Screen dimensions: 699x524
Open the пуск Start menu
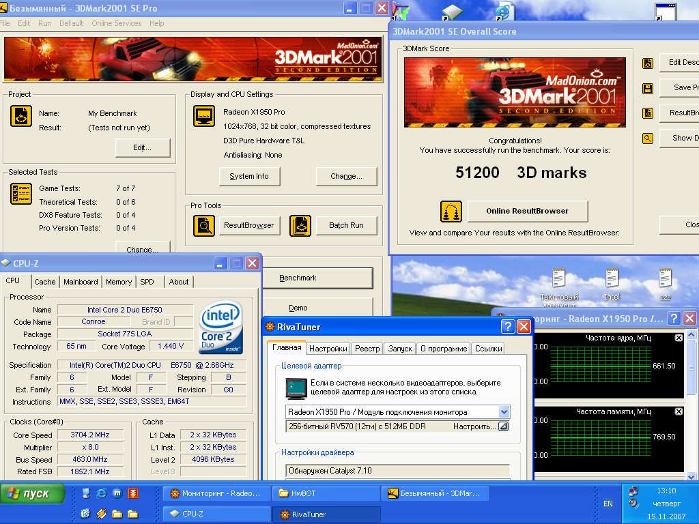[x=33, y=494]
